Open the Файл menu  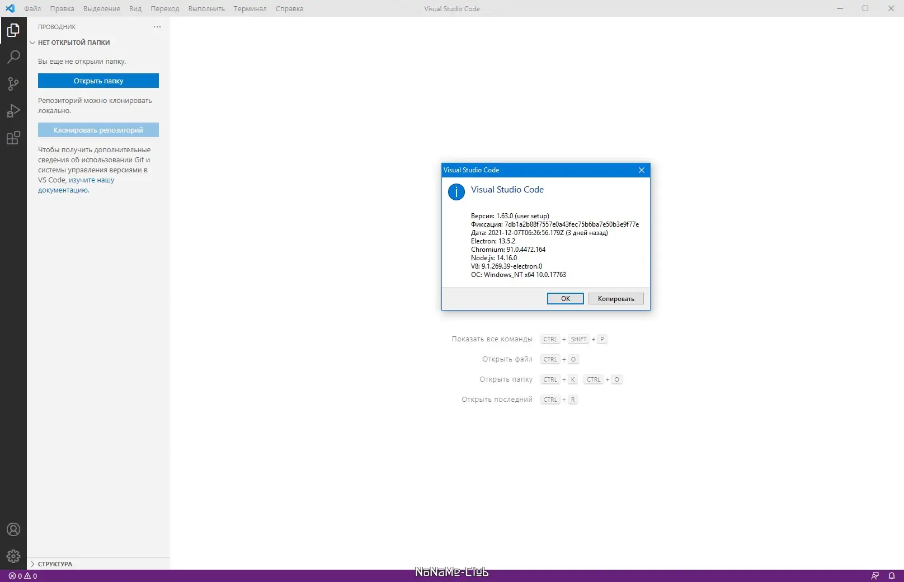point(32,8)
